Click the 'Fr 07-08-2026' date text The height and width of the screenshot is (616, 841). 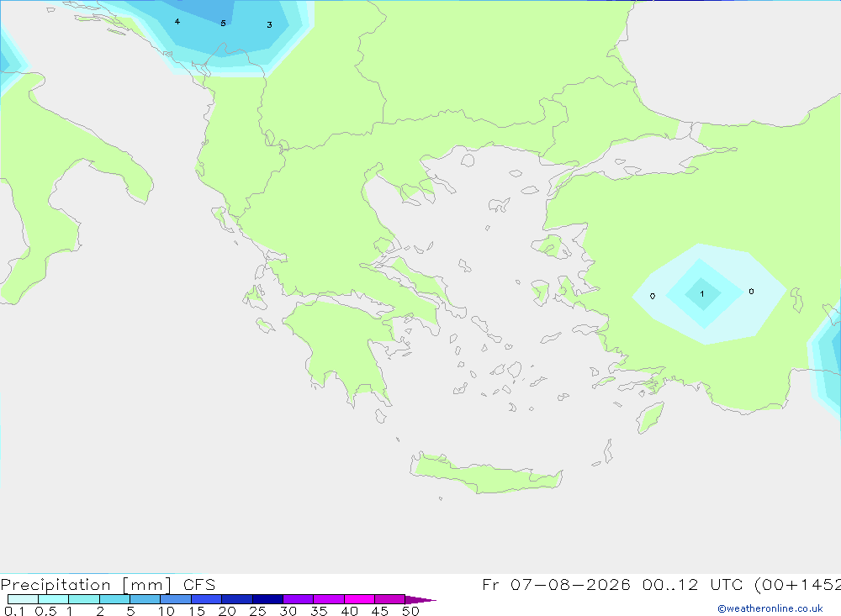tap(556, 584)
